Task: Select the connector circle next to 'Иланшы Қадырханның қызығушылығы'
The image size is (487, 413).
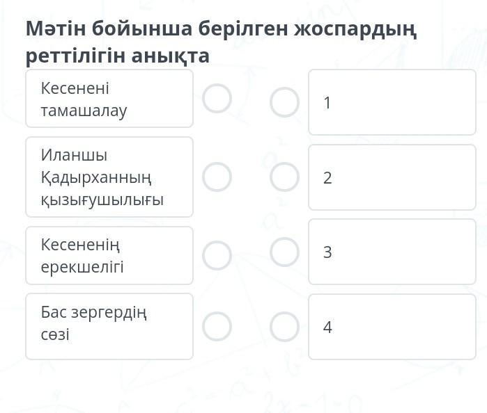Action: click(x=217, y=177)
